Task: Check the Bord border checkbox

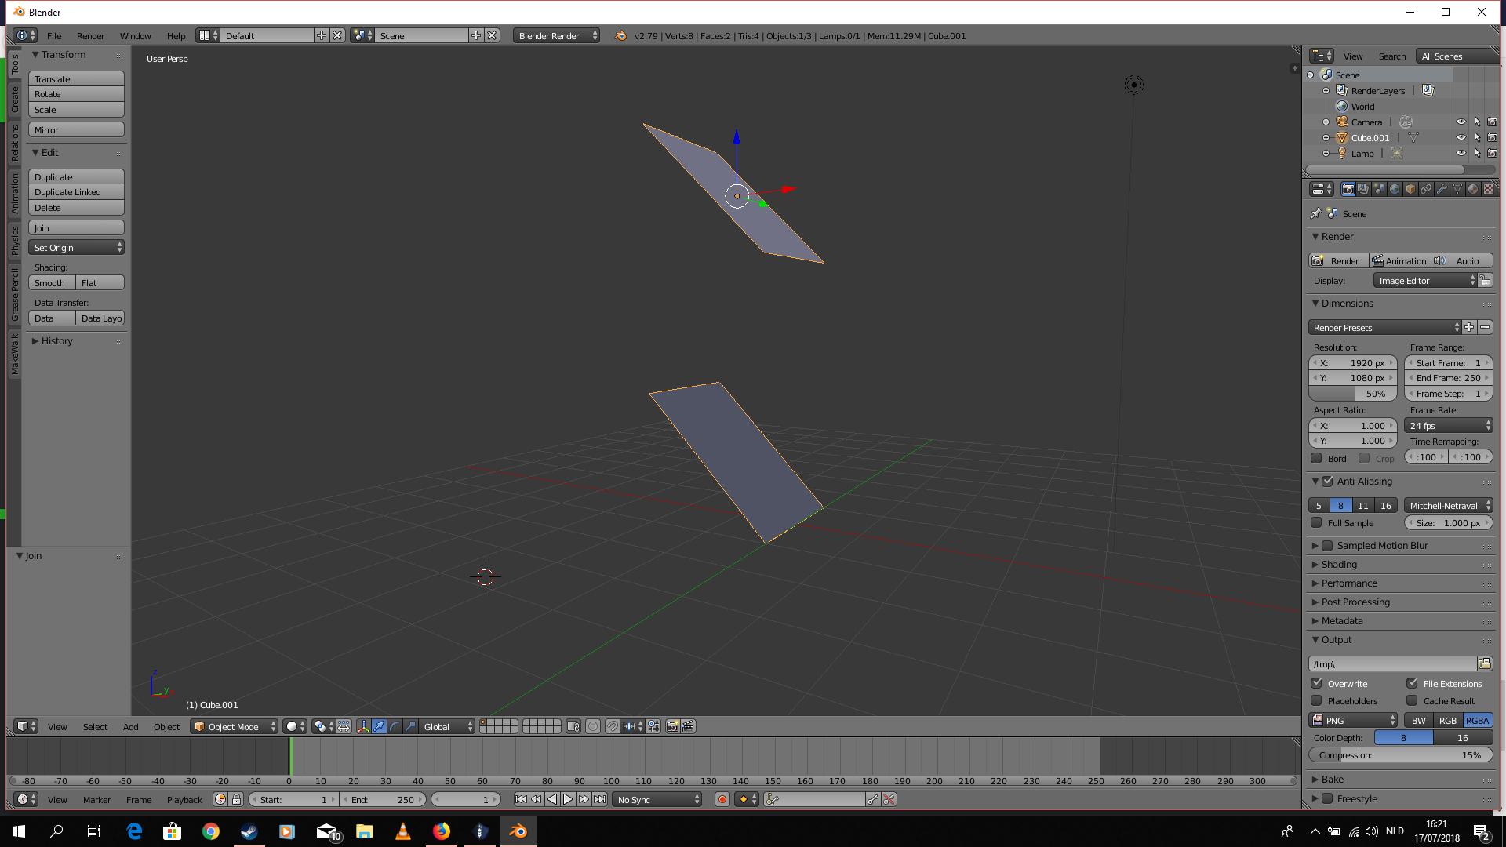Action: [x=1316, y=459]
